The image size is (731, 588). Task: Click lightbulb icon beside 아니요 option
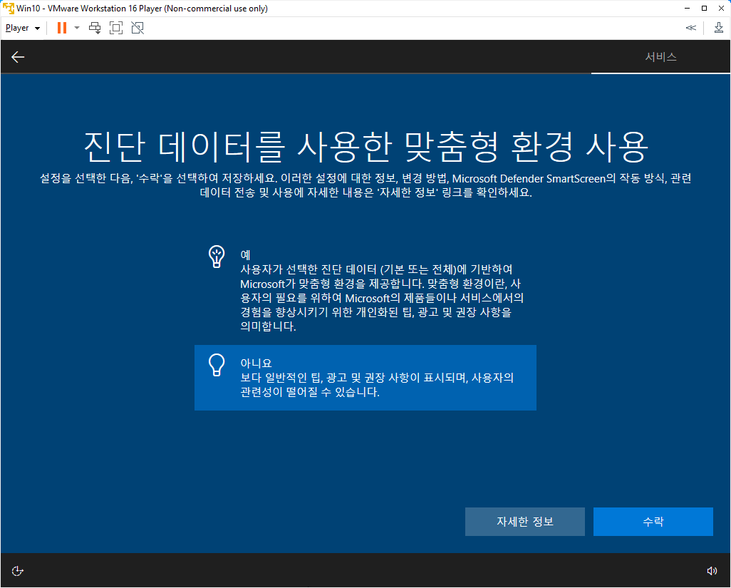(217, 365)
